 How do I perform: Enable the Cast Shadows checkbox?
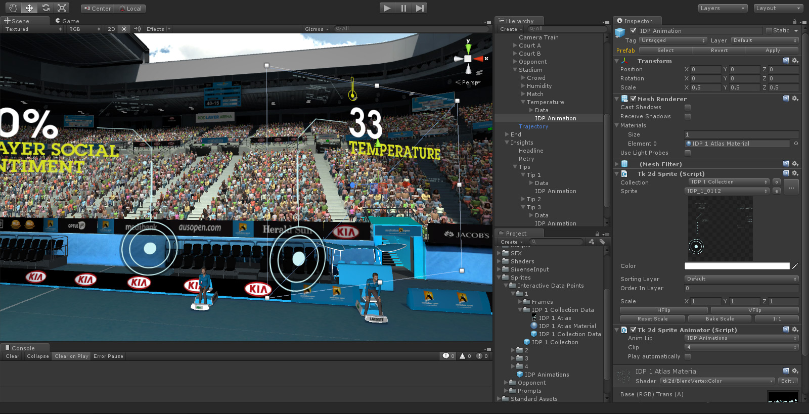tap(688, 107)
